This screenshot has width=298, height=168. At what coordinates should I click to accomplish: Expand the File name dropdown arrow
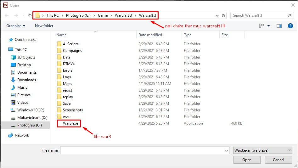coord(227,150)
